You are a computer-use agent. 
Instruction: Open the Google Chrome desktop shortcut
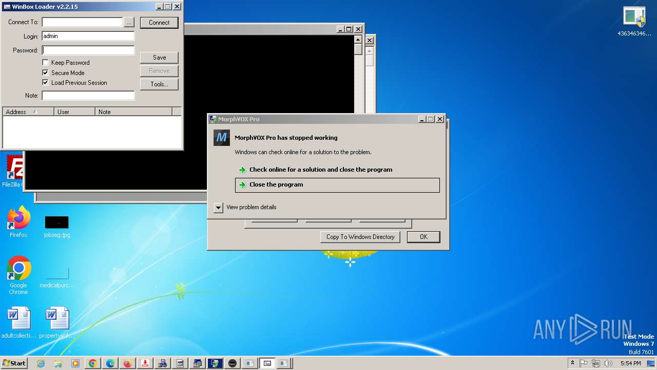[18, 275]
